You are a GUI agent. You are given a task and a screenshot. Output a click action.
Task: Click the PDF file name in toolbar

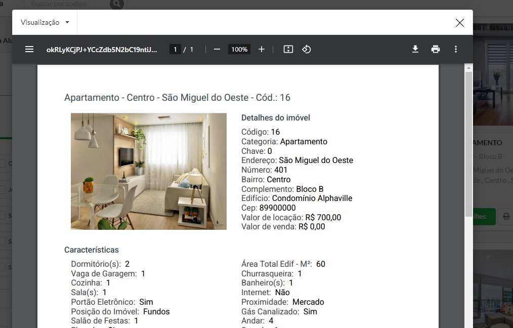102,50
